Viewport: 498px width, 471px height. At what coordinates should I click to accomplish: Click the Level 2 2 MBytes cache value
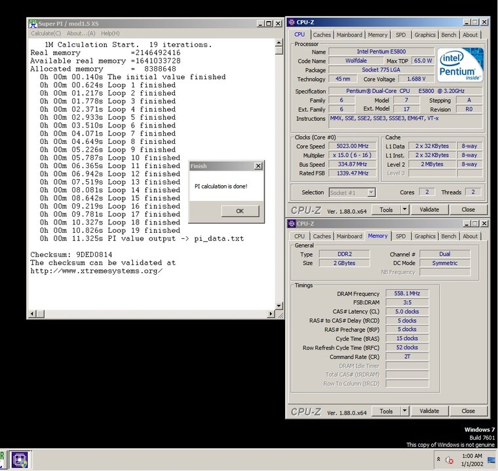pyautogui.click(x=432, y=164)
